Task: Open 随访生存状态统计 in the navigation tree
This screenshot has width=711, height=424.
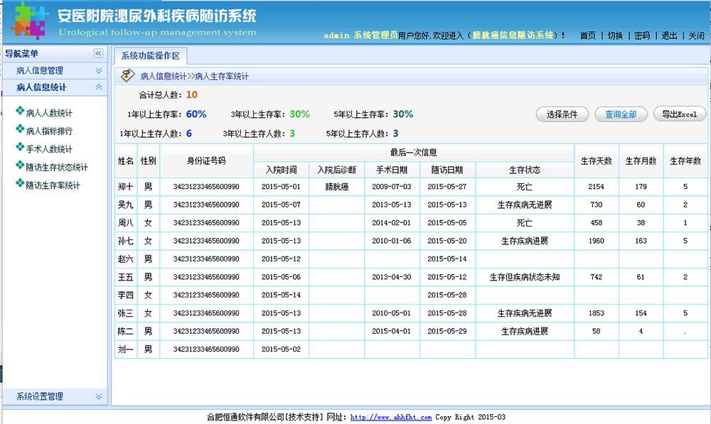Action: coord(57,167)
